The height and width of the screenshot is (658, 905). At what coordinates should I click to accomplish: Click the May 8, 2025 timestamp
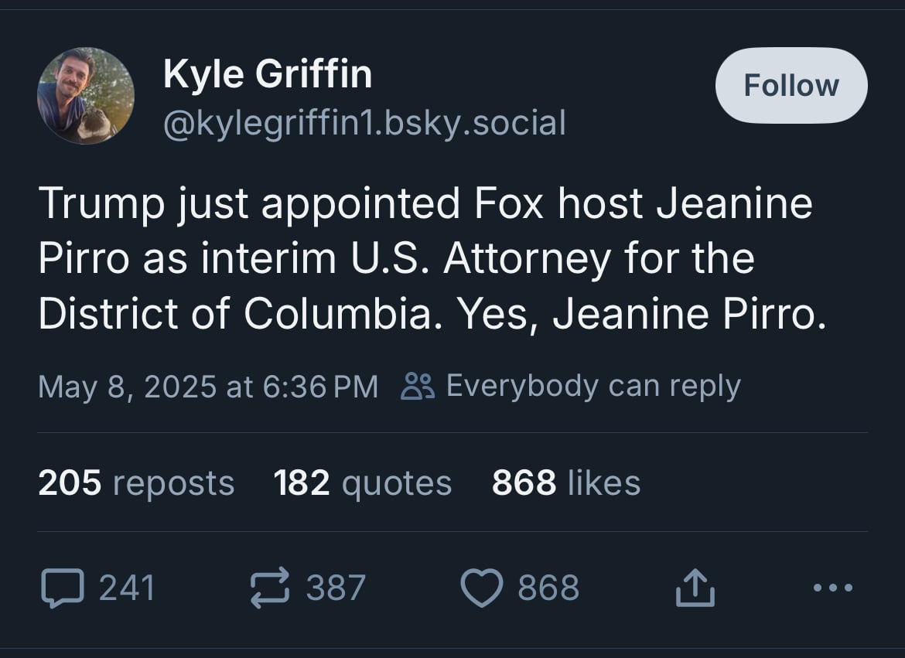pyautogui.click(x=208, y=386)
